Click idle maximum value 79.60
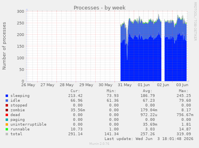Viewport: 199px width, 148px height. coord(185,101)
